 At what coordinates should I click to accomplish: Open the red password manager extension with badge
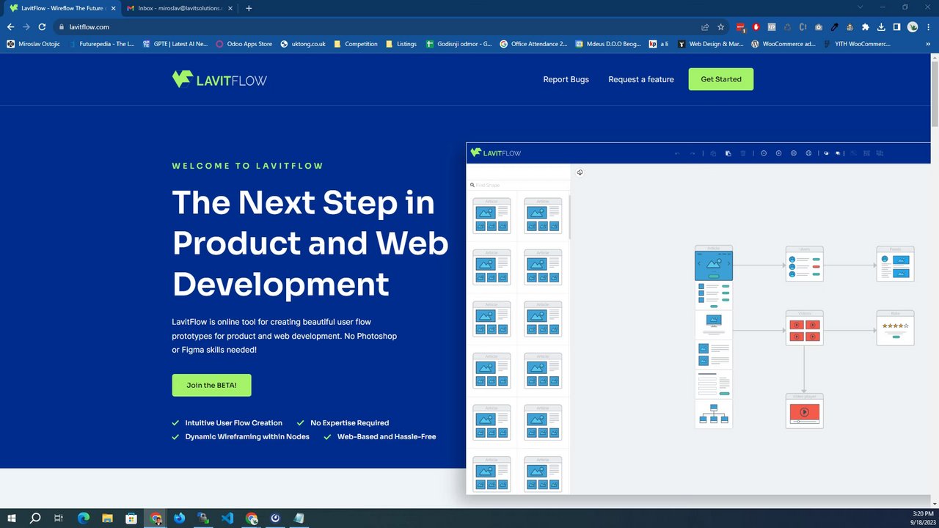click(740, 27)
